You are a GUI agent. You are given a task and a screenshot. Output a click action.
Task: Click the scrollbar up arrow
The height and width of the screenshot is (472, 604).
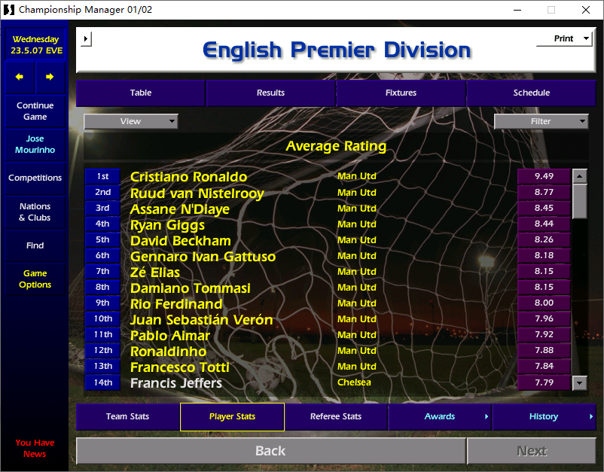tap(579, 176)
